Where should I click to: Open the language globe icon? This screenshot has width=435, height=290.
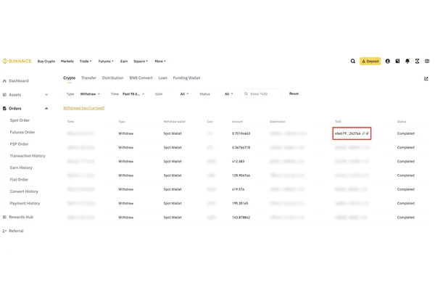427,61
